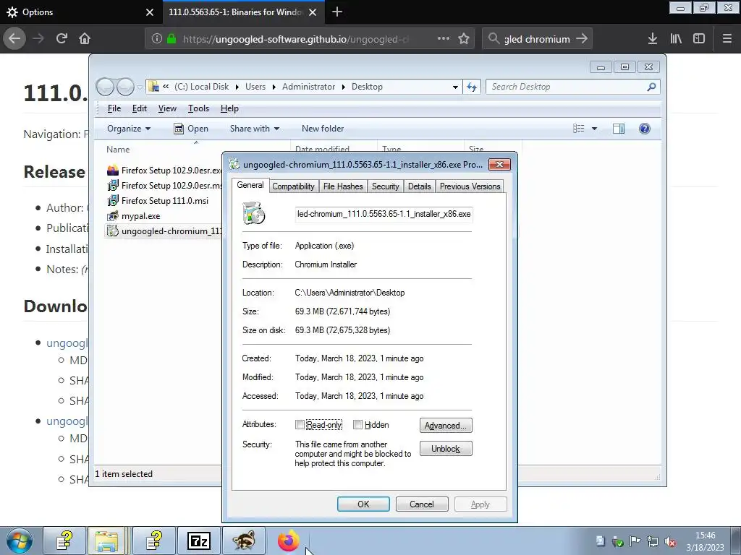741x555 pixels.
Task: Expand the Organize dropdown
Action: point(129,129)
